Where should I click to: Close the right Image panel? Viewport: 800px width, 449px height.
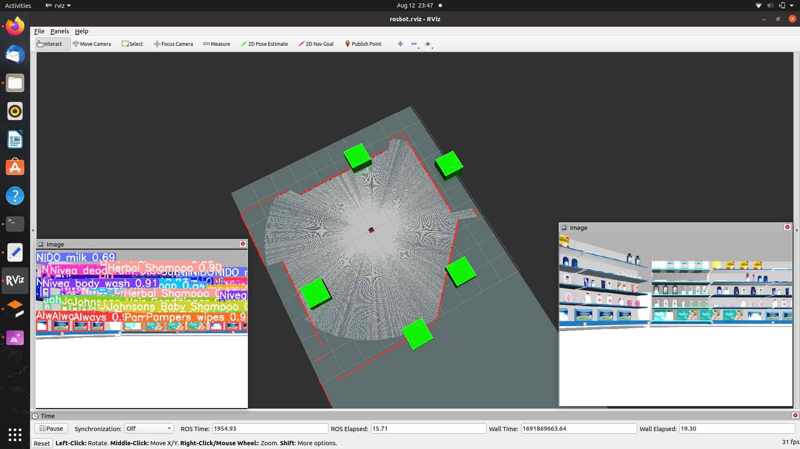(787, 227)
